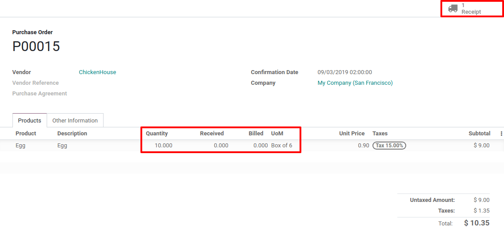Open the ChickenHouse vendor link
504x229 pixels.
tap(97, 72)
